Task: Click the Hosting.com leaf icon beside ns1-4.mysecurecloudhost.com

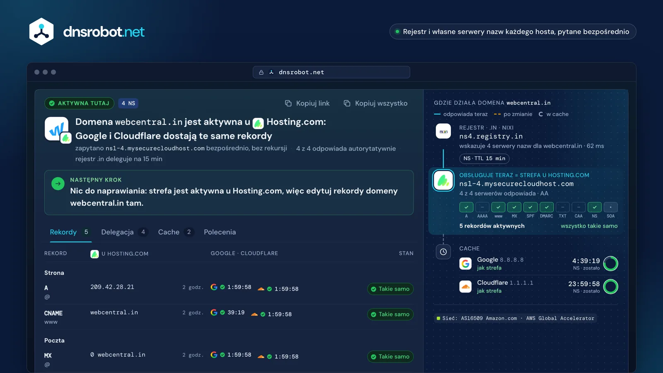Action: (x=443, y=180)
